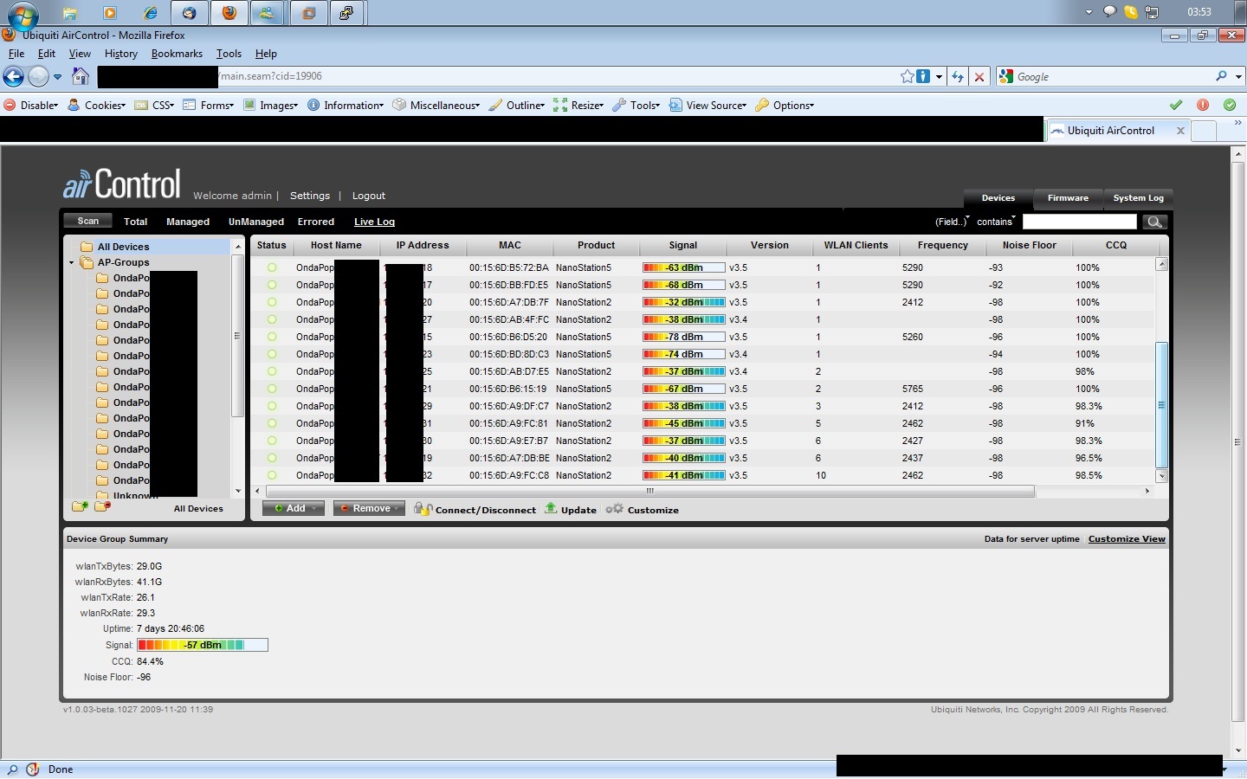Click the device table horizontal scrollbar

pyautogui.click(x=649, y=491)
